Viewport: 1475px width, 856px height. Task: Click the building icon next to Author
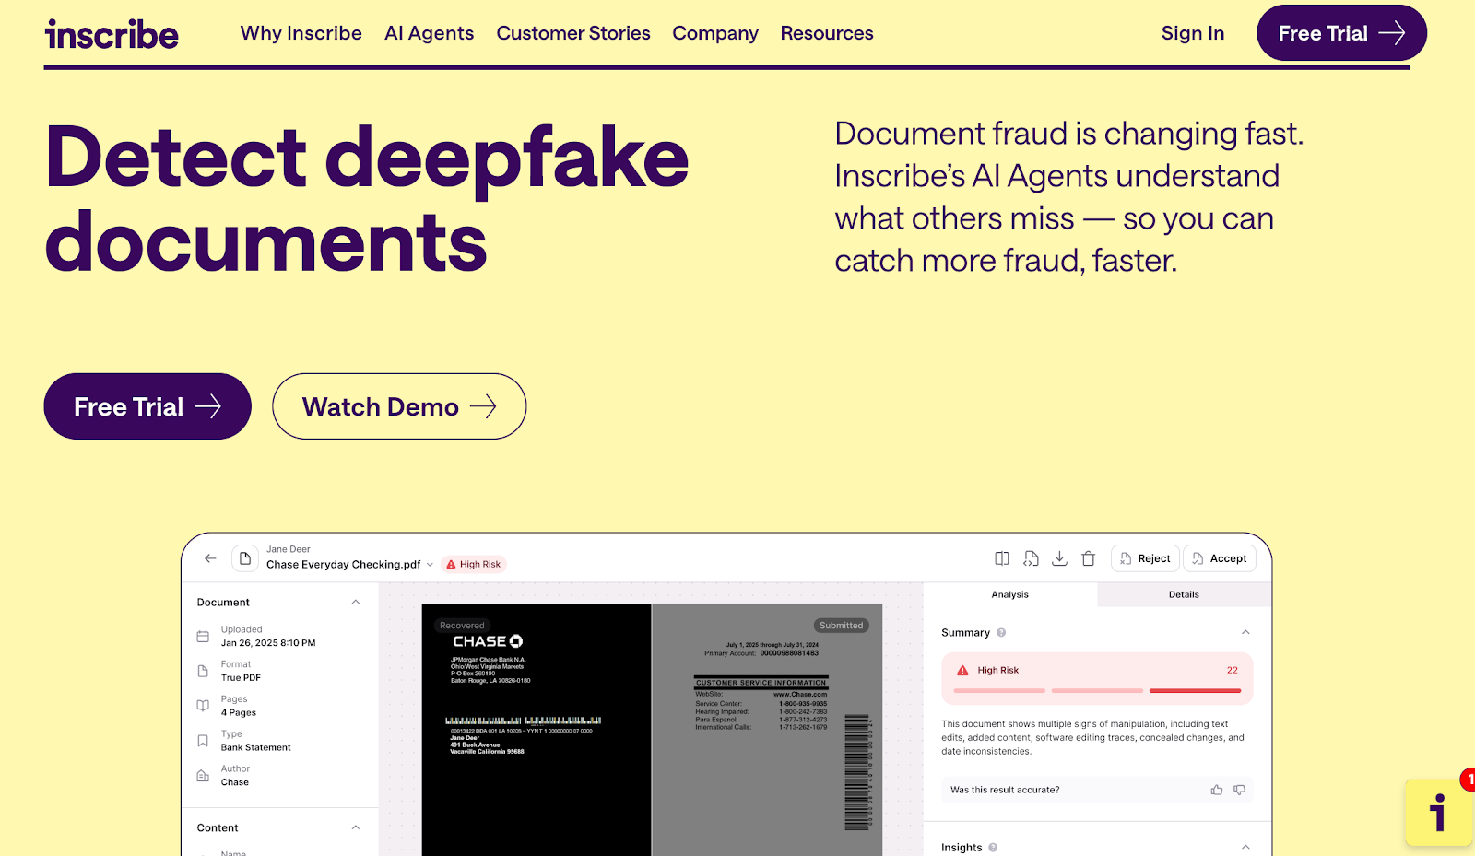click(203, 776)
